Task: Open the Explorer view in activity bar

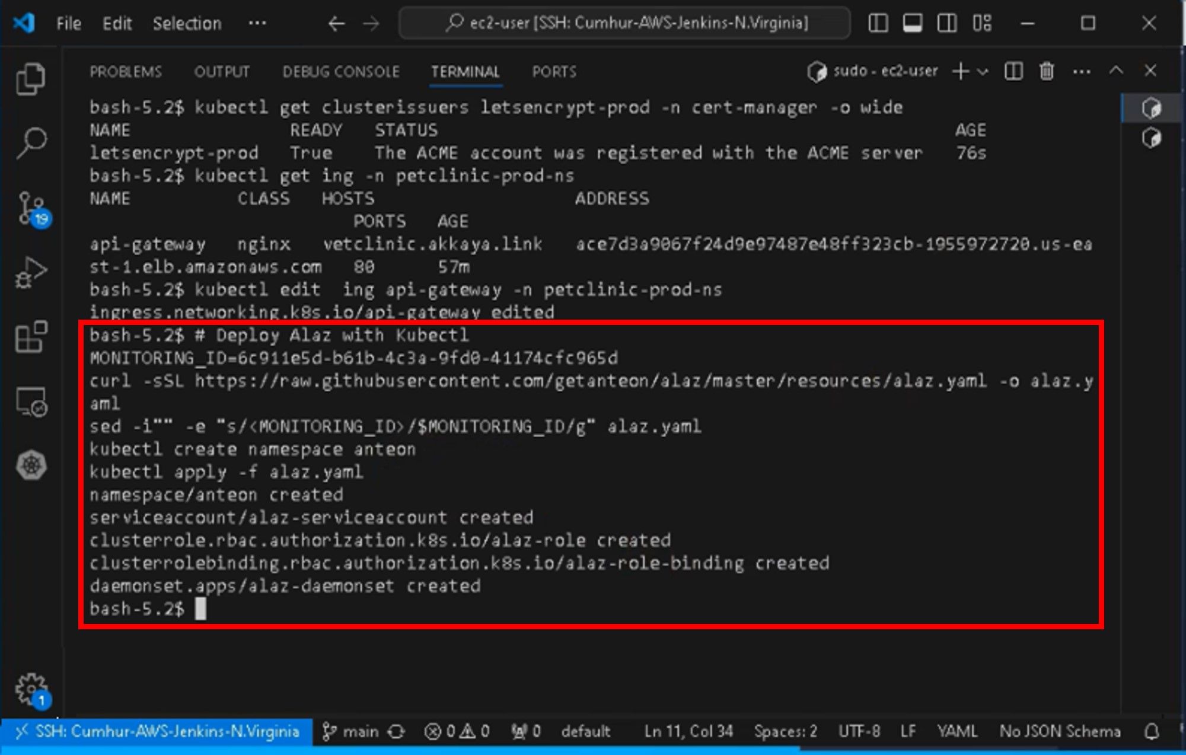Action: (30, 78)
